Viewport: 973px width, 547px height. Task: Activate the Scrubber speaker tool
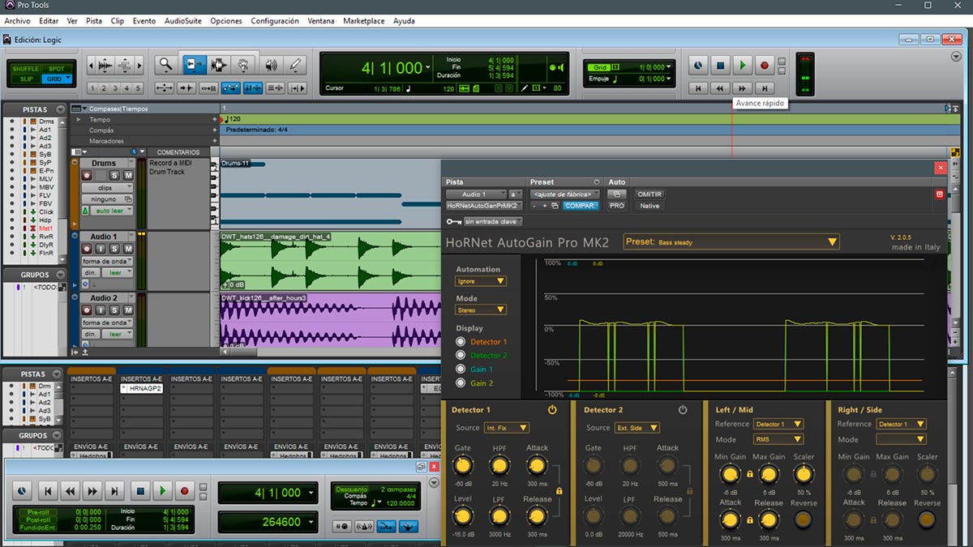coord(270,65)
